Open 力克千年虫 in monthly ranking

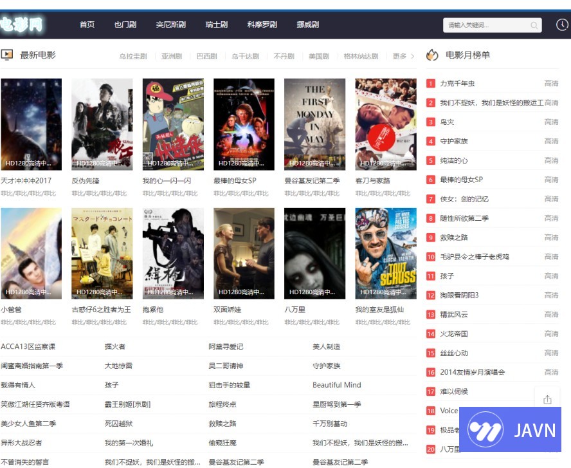pyautogui.click(x=457, y=84)
